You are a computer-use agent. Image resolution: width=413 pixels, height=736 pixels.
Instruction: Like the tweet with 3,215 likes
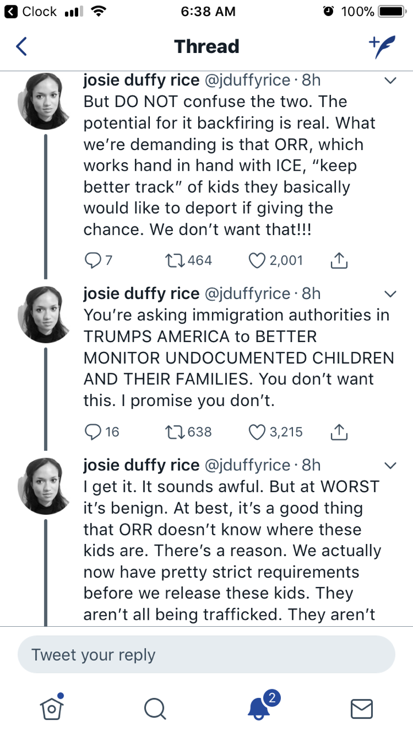point(256,432)
